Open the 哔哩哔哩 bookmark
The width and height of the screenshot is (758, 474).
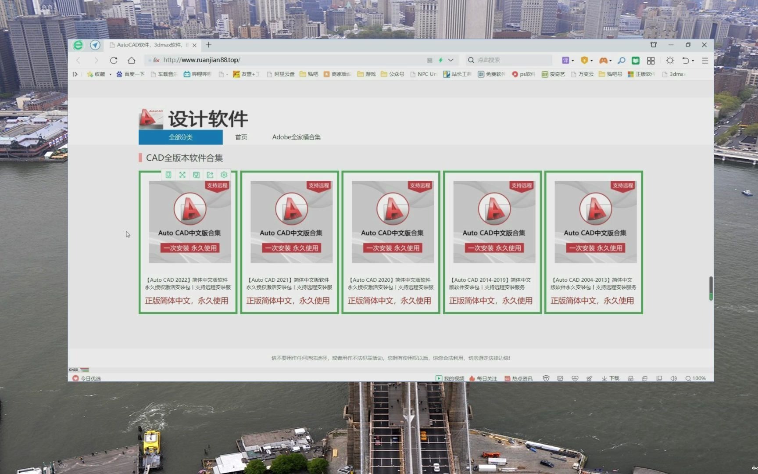(x=197, y=74)
